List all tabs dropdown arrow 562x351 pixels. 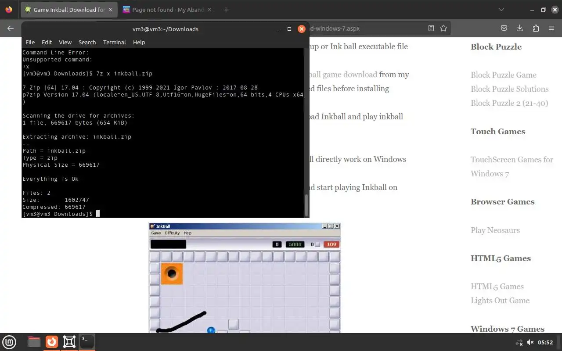click(501, 10)
